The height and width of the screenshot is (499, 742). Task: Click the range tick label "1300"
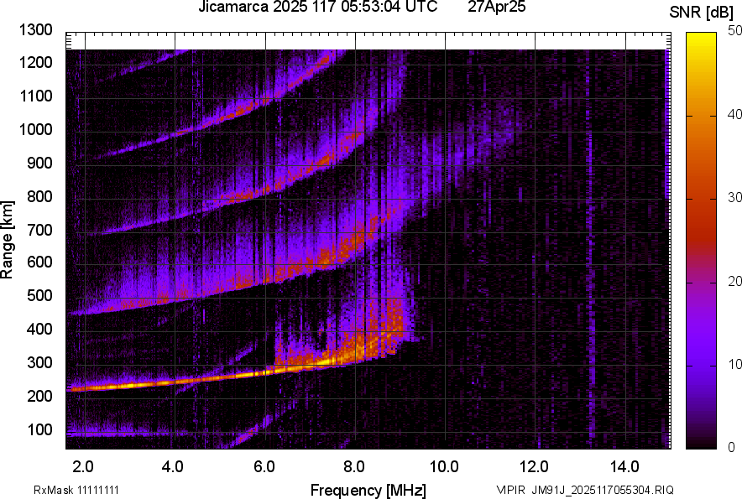pyautogui.click(x=35, y=30)
